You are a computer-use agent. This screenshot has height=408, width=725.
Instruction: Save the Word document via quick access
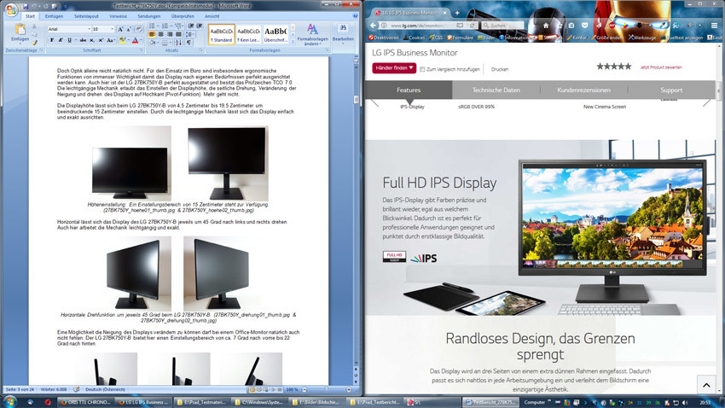point(26,7)
